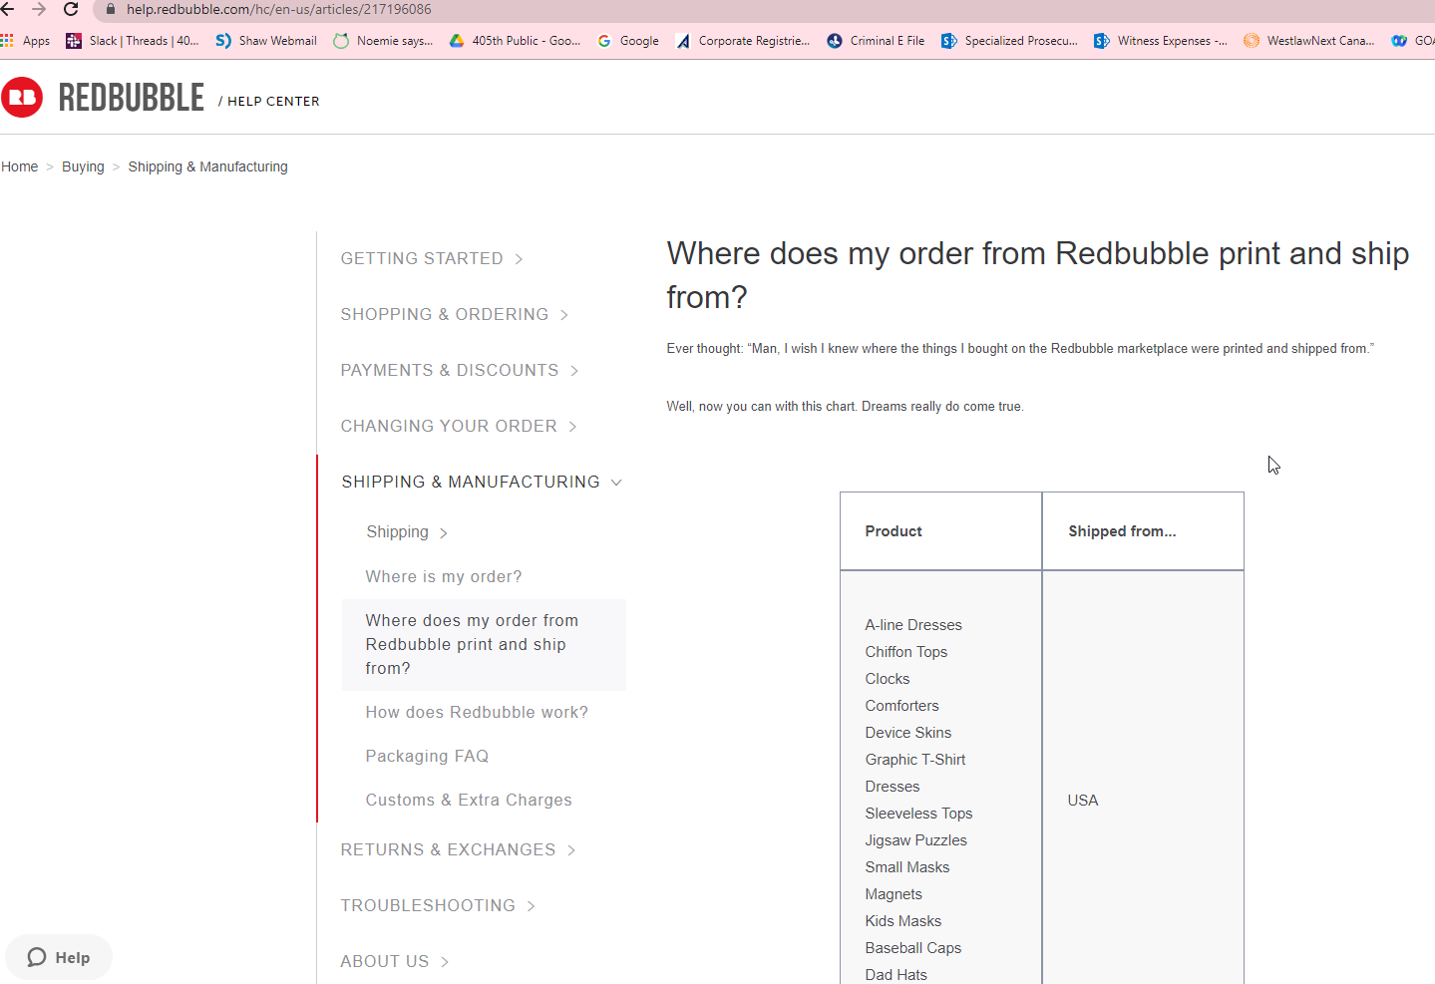Open the Packaging FAQ article
Screen dimensions: 1435x984
click(427, 756)
